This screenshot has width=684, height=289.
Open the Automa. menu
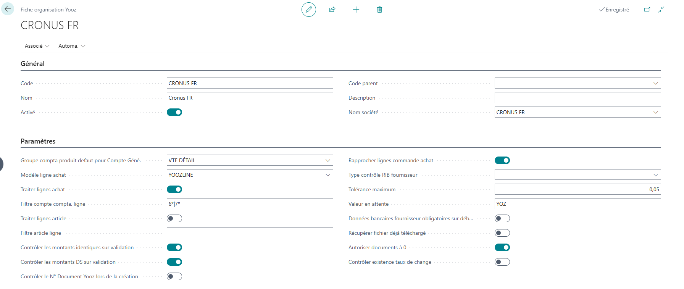click(x=71, y=46)
